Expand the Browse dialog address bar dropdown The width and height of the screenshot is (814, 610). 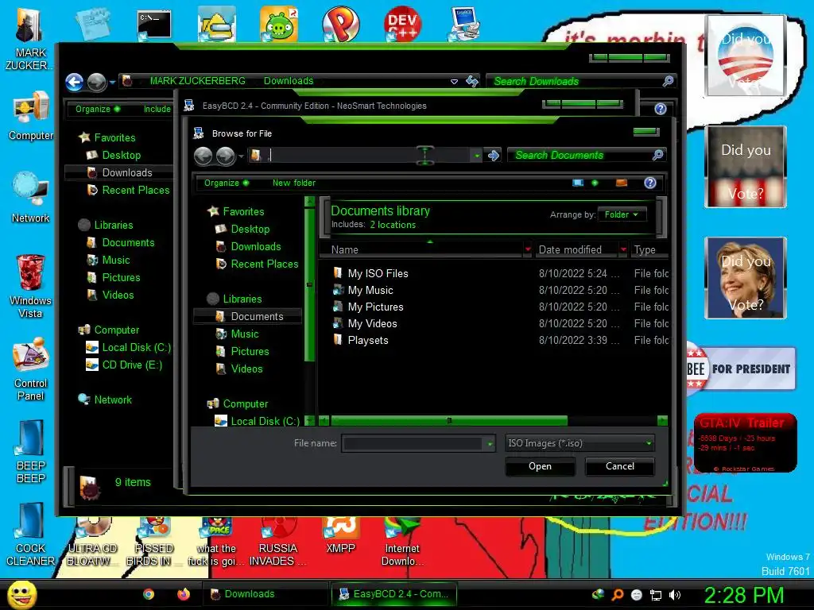477,155
